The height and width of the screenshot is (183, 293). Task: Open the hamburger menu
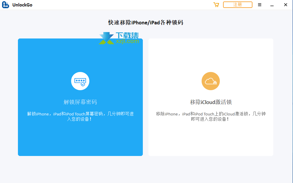click(259, 5)
